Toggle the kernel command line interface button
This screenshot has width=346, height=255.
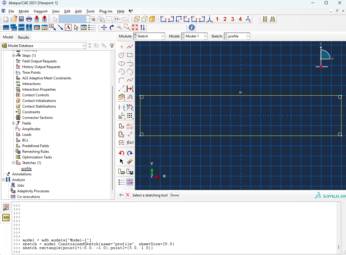6,218
